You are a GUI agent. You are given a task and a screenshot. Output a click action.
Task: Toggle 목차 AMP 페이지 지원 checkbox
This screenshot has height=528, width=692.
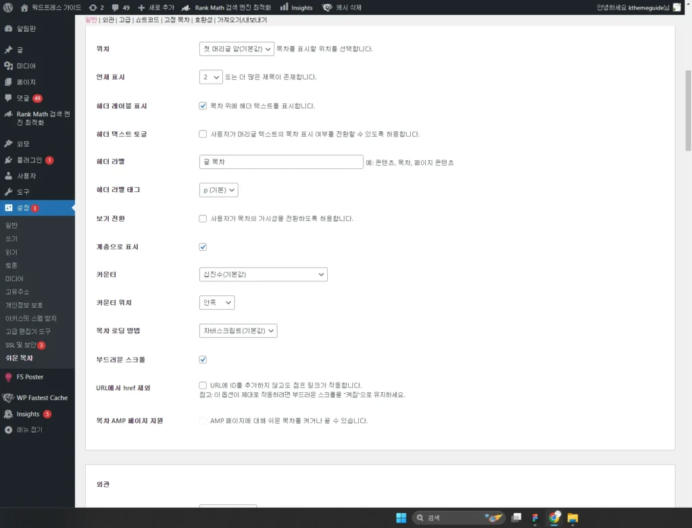[x=203, y=421]
